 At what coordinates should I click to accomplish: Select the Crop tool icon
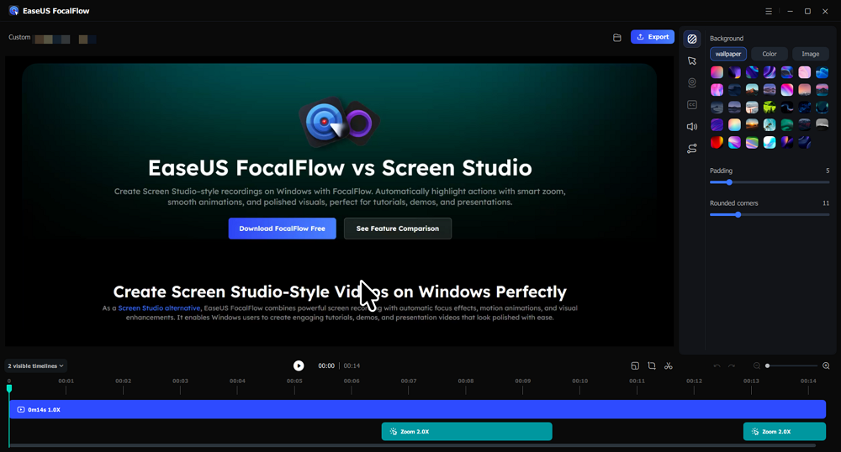(652, 365)
